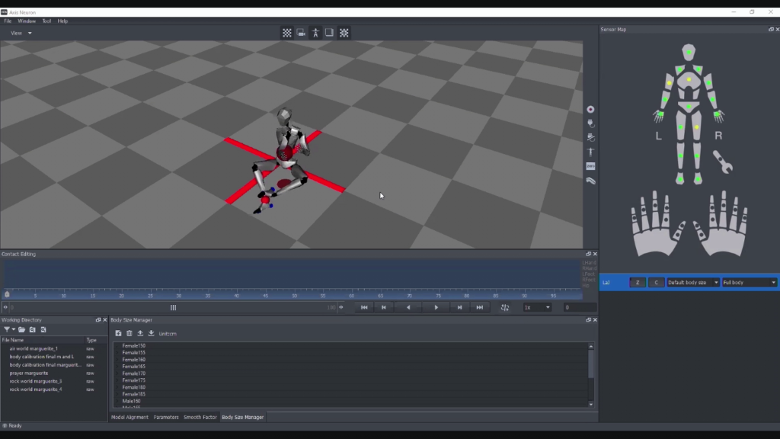Viewport: 780px width, 439px height.
Task: Close the Working Directory panel
Action: [x=104, y=320]
